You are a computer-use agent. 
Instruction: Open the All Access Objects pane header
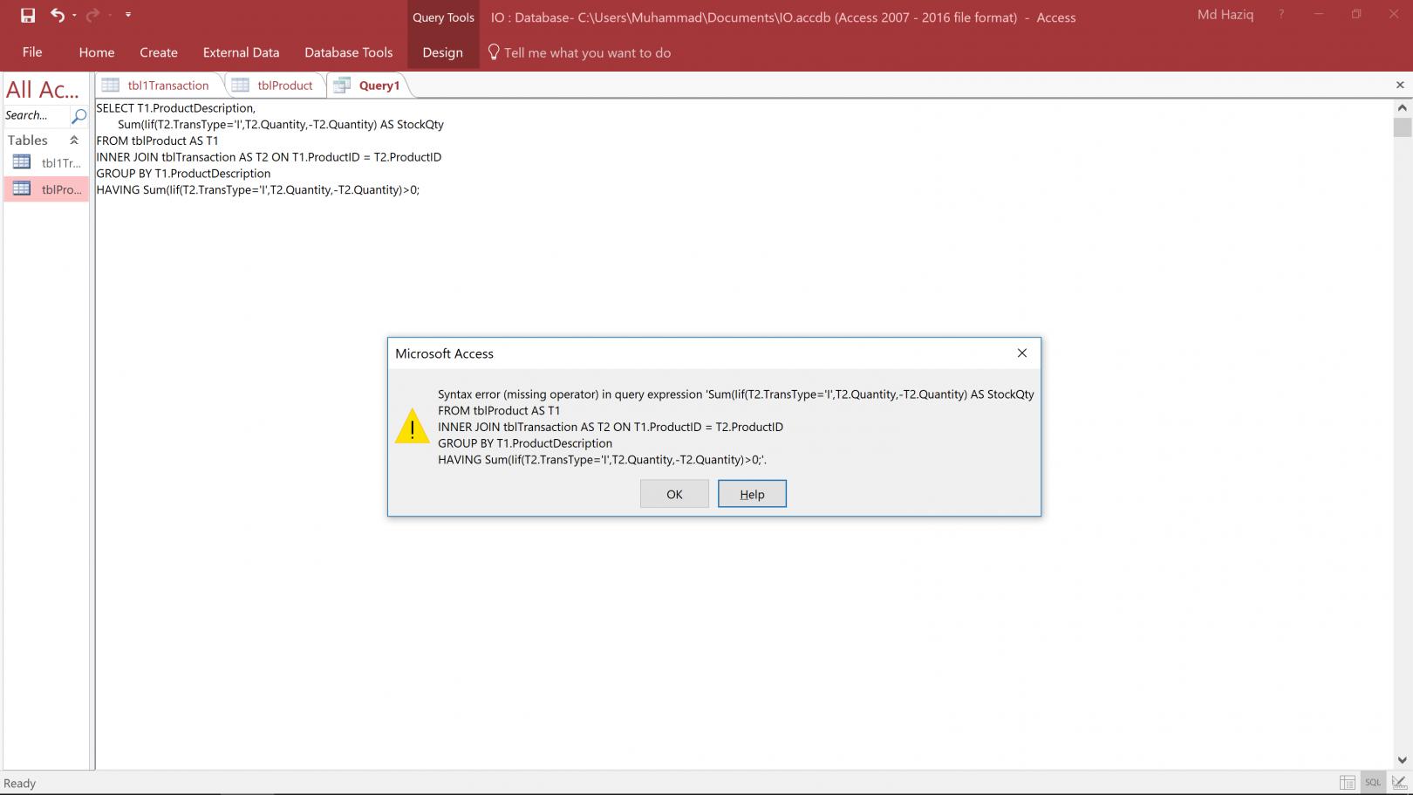pos(43,89)
